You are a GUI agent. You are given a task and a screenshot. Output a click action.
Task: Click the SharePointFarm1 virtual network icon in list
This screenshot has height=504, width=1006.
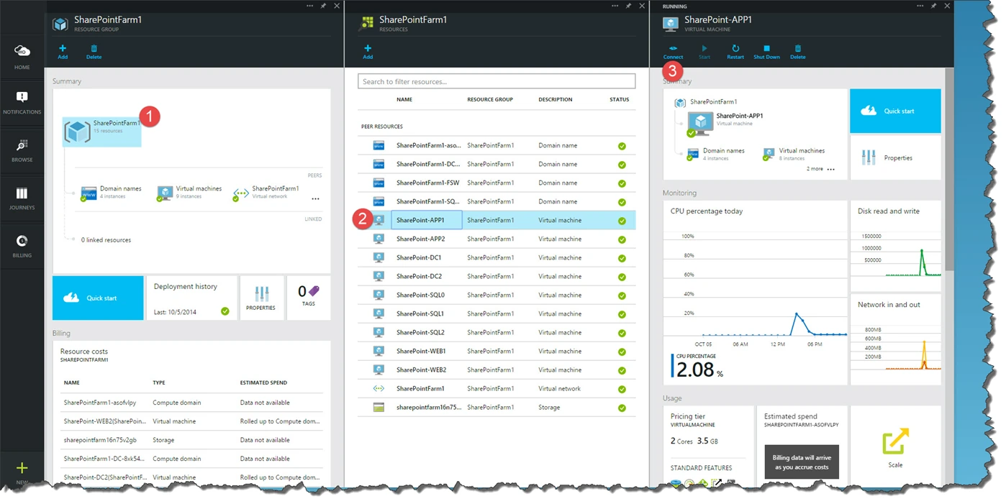coord(379,388)
